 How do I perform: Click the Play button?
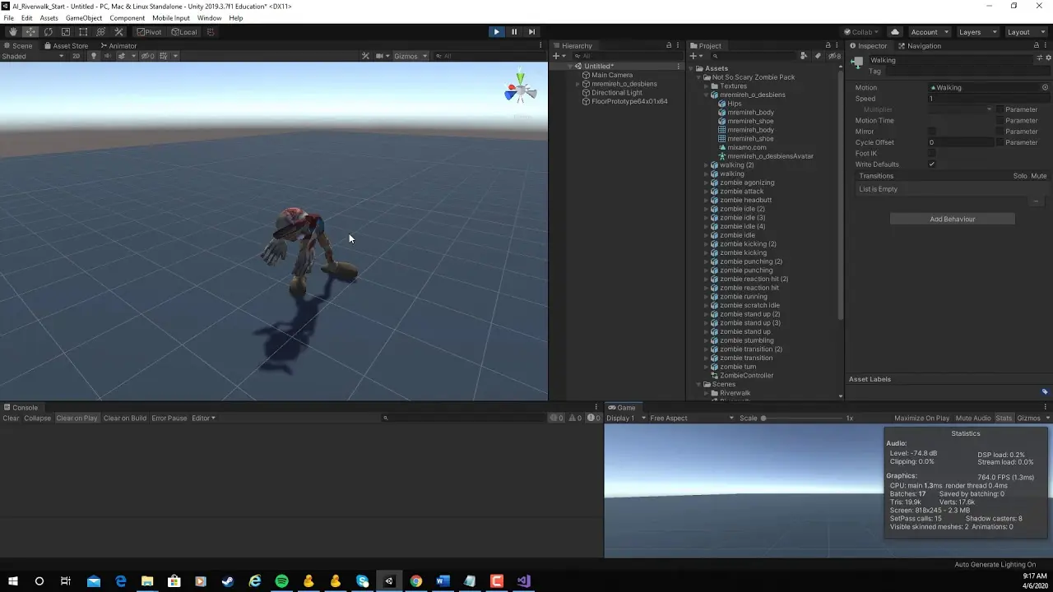(496, 32)
